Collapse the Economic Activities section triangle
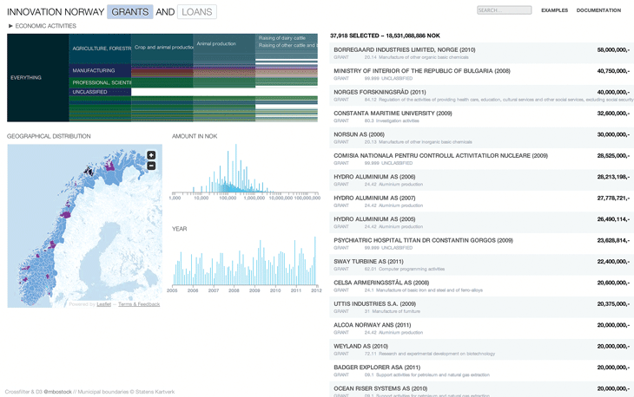Image resolution: width=634 pixels, height=397 pixels. [x=10, y=26]
